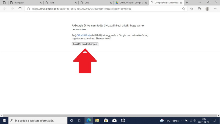The image size is (220, 124).
Task: Open the Windows Start menu
Action: 4,120
